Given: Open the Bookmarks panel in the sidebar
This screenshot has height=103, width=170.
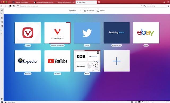Looking at the screenshot, I should point(2,10).
